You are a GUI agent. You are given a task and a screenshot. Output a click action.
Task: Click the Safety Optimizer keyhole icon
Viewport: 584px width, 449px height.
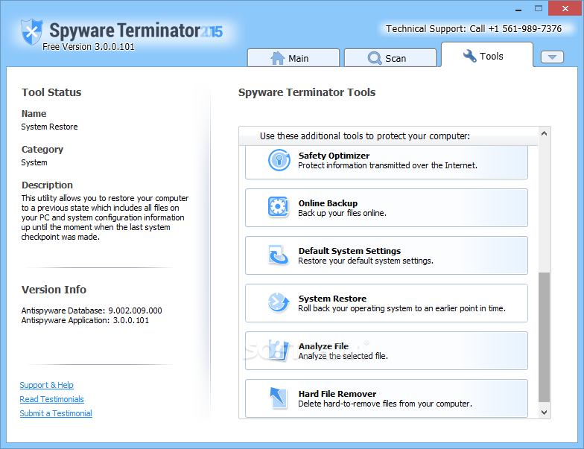click(x=279, y=160)
